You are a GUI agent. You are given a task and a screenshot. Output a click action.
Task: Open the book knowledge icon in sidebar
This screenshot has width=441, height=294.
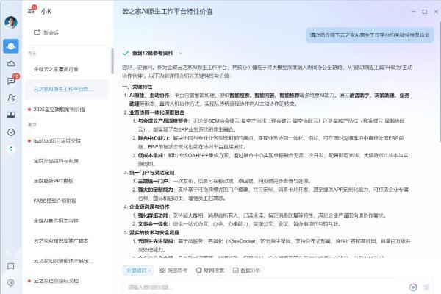(11, 115)
